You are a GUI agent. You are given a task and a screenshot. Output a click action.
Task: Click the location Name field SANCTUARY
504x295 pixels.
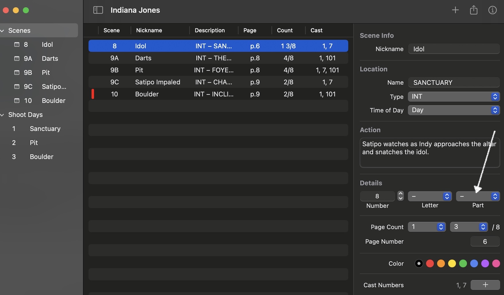pos(454,82)
